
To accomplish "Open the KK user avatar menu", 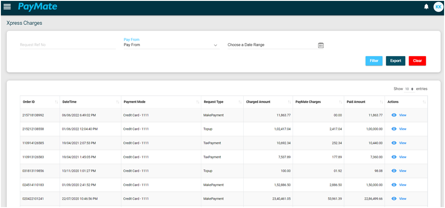I will point(438,7).
